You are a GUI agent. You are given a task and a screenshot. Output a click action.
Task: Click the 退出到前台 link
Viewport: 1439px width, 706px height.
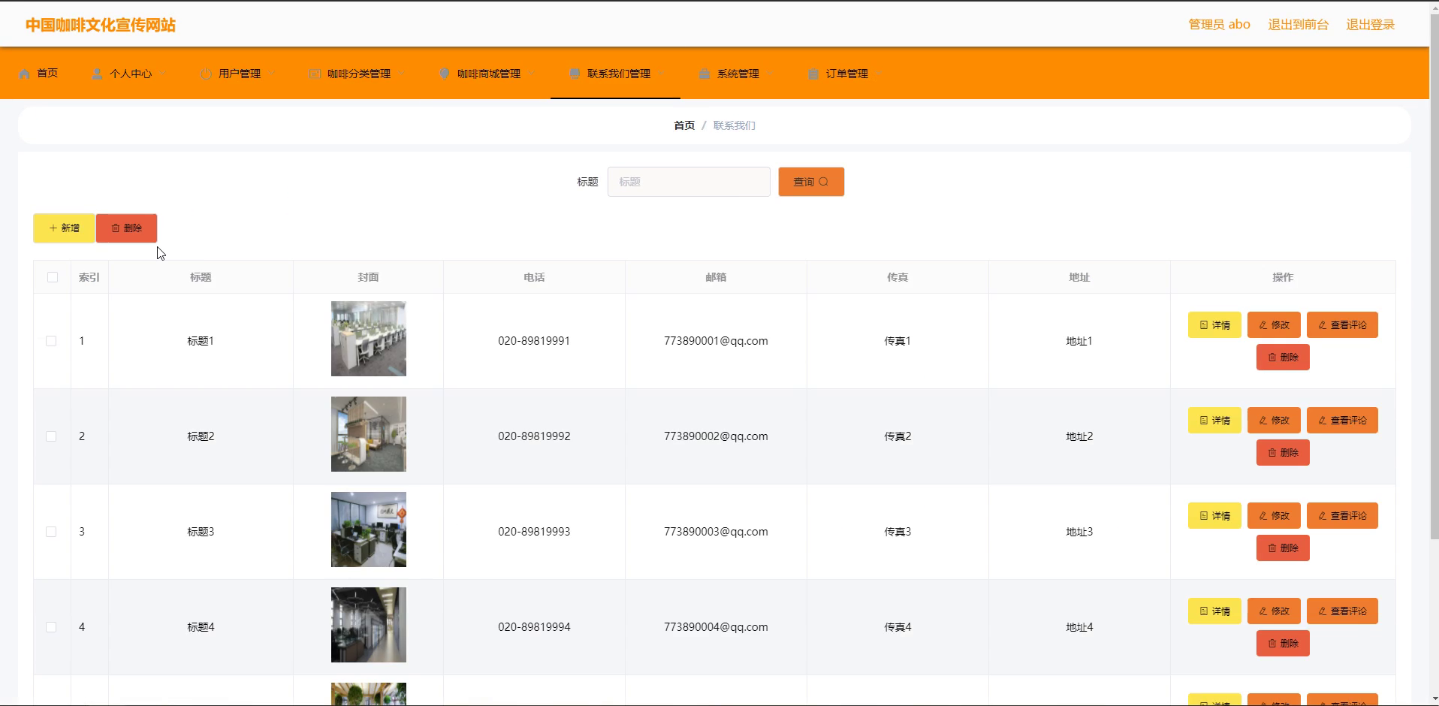pos(1298,25)
